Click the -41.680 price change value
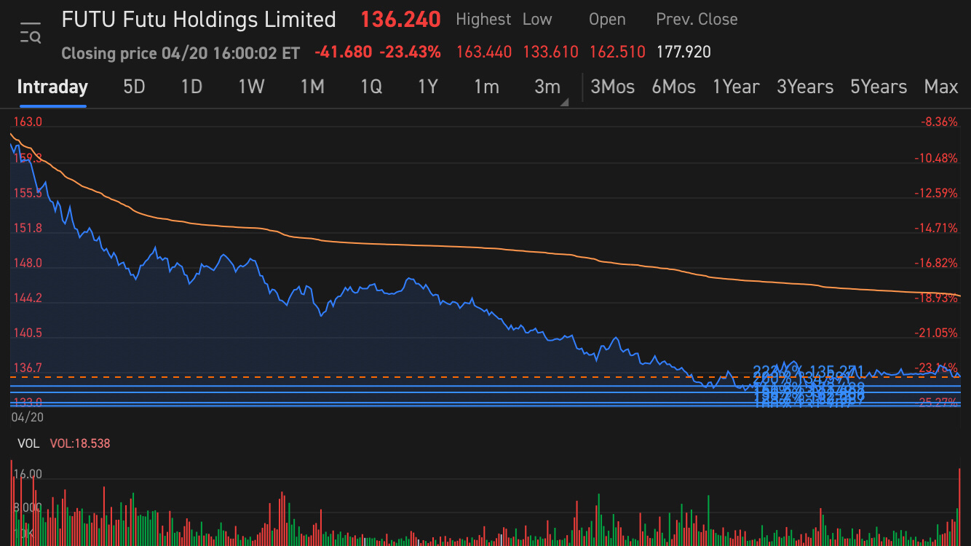The height and width of the screenshot is (546, 971). click(343, 52)
